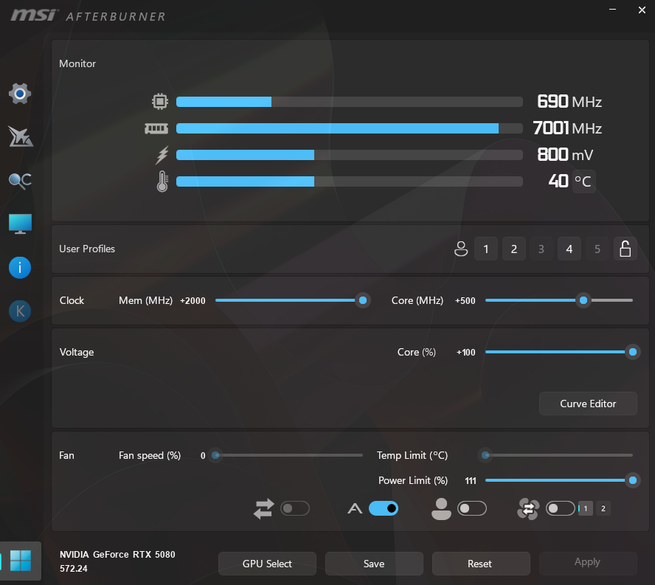Screen dimensions: 655x585
Task: Enable the fan sync switch
Action: [561, 508]
